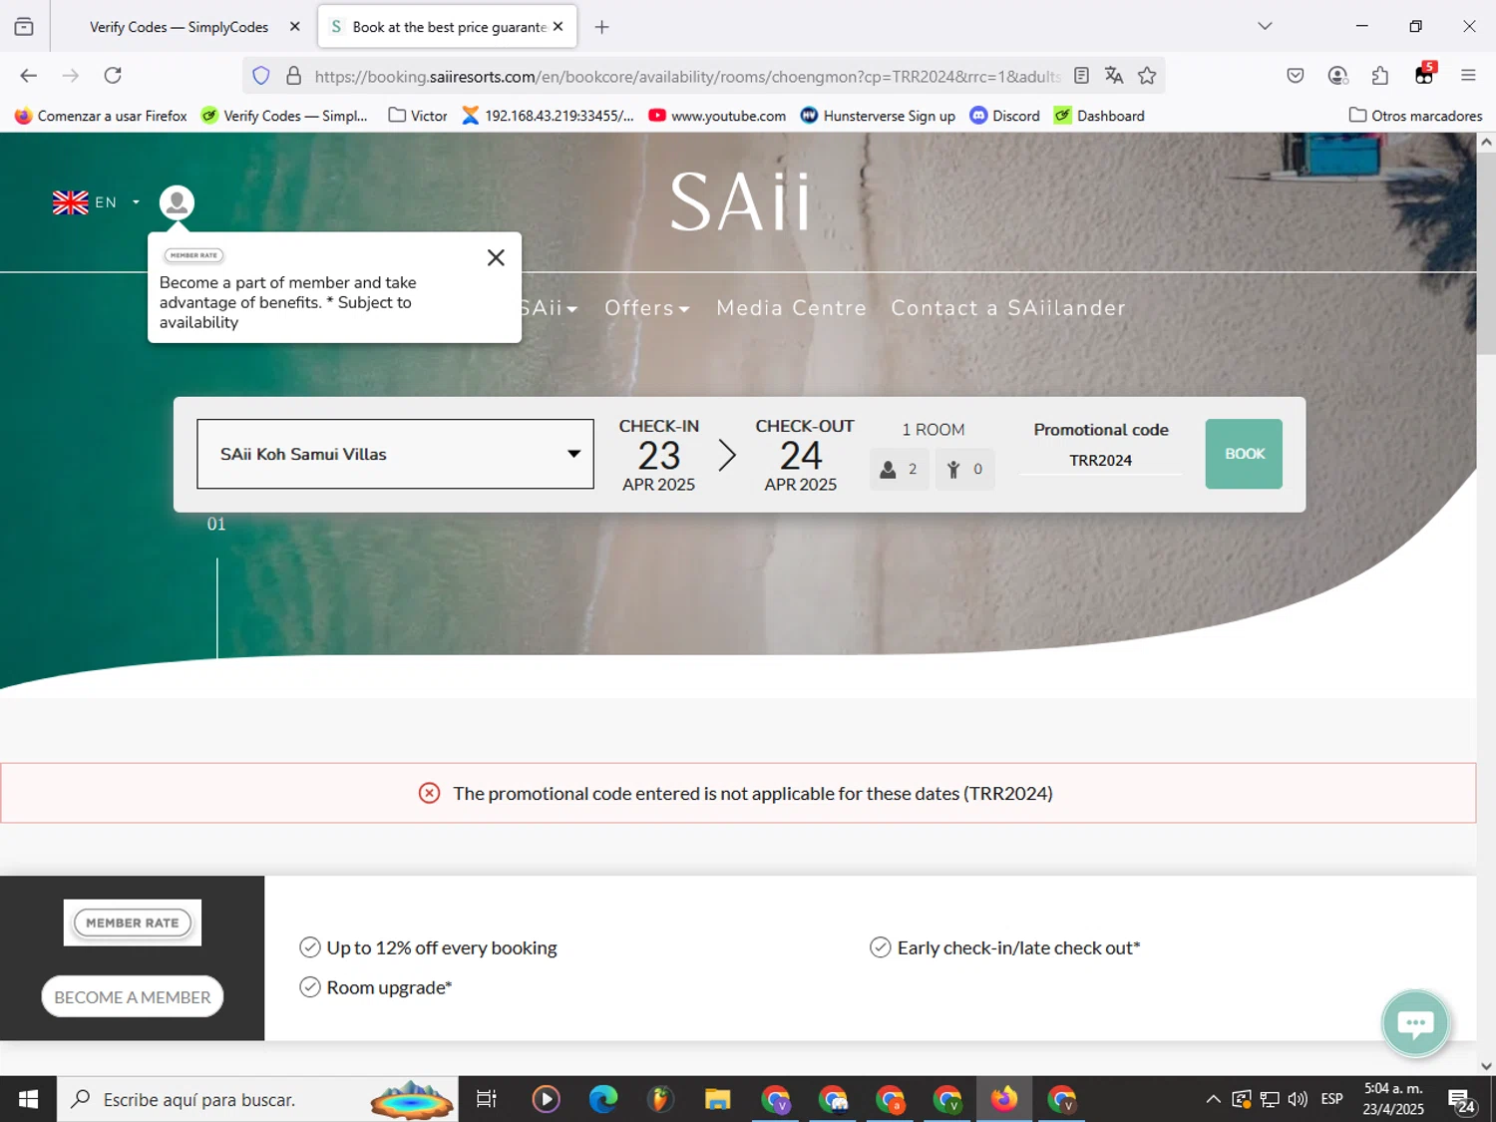Click the site padlock icon
The width and height of the screenshot is (1496, 1122).
pyautogui.click(x=293, y=76)
